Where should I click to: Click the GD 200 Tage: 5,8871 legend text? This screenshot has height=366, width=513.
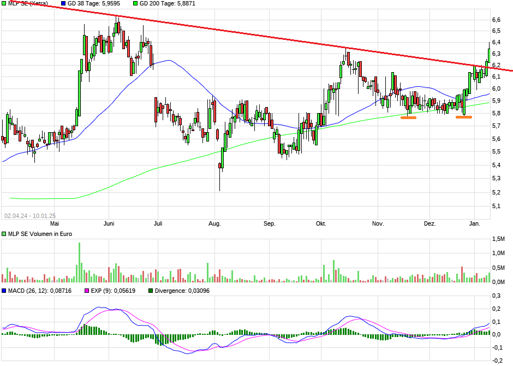pyautogui.click(x=168, y=3)
